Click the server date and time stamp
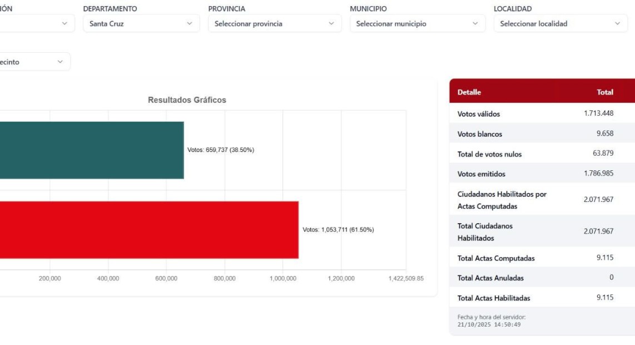 pyautogui.click(x=489, y=321)
